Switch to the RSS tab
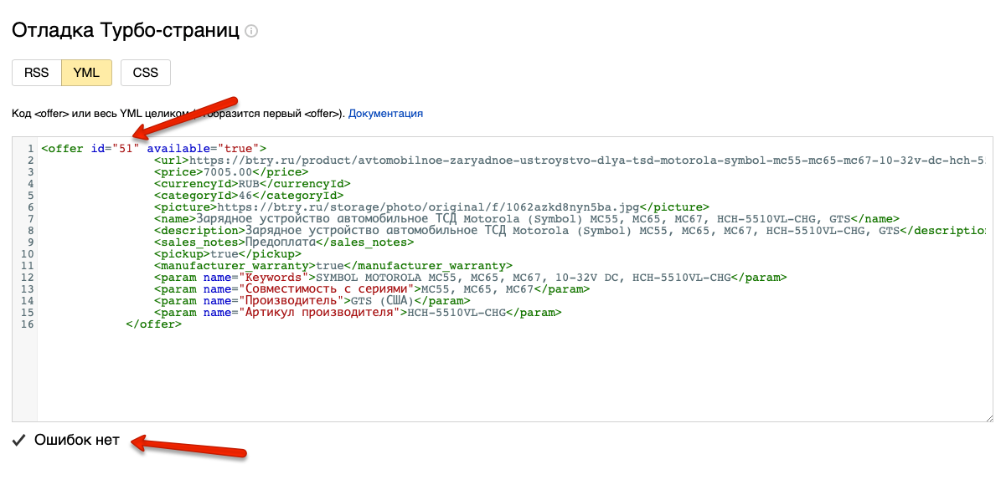 point(37,73)
